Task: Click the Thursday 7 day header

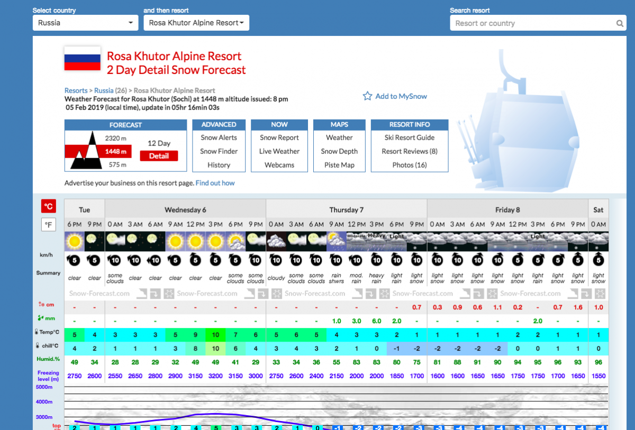Action: point(346,210)
